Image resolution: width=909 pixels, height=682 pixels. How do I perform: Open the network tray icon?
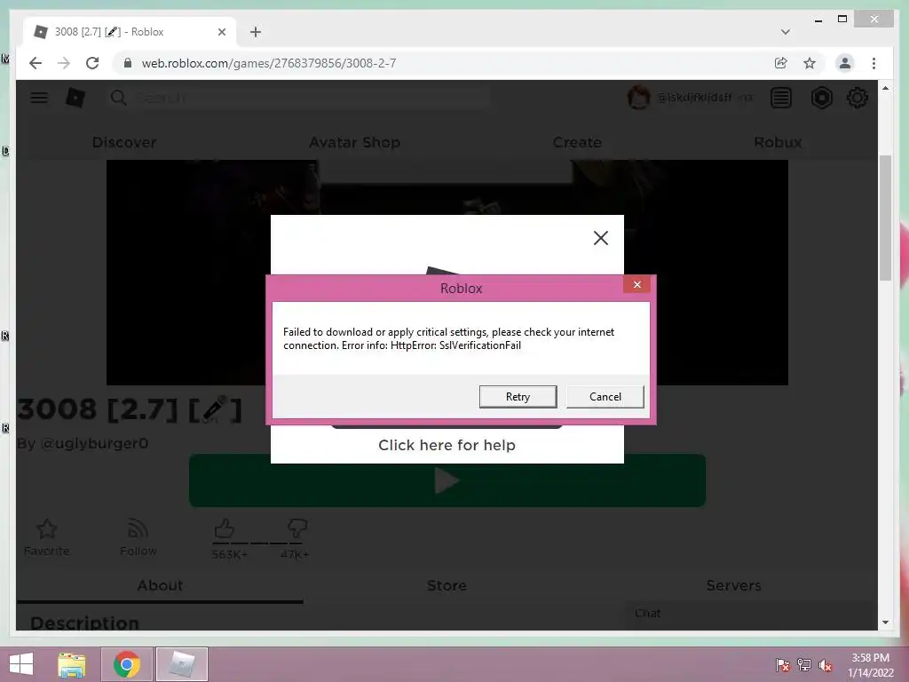[804, 665]
